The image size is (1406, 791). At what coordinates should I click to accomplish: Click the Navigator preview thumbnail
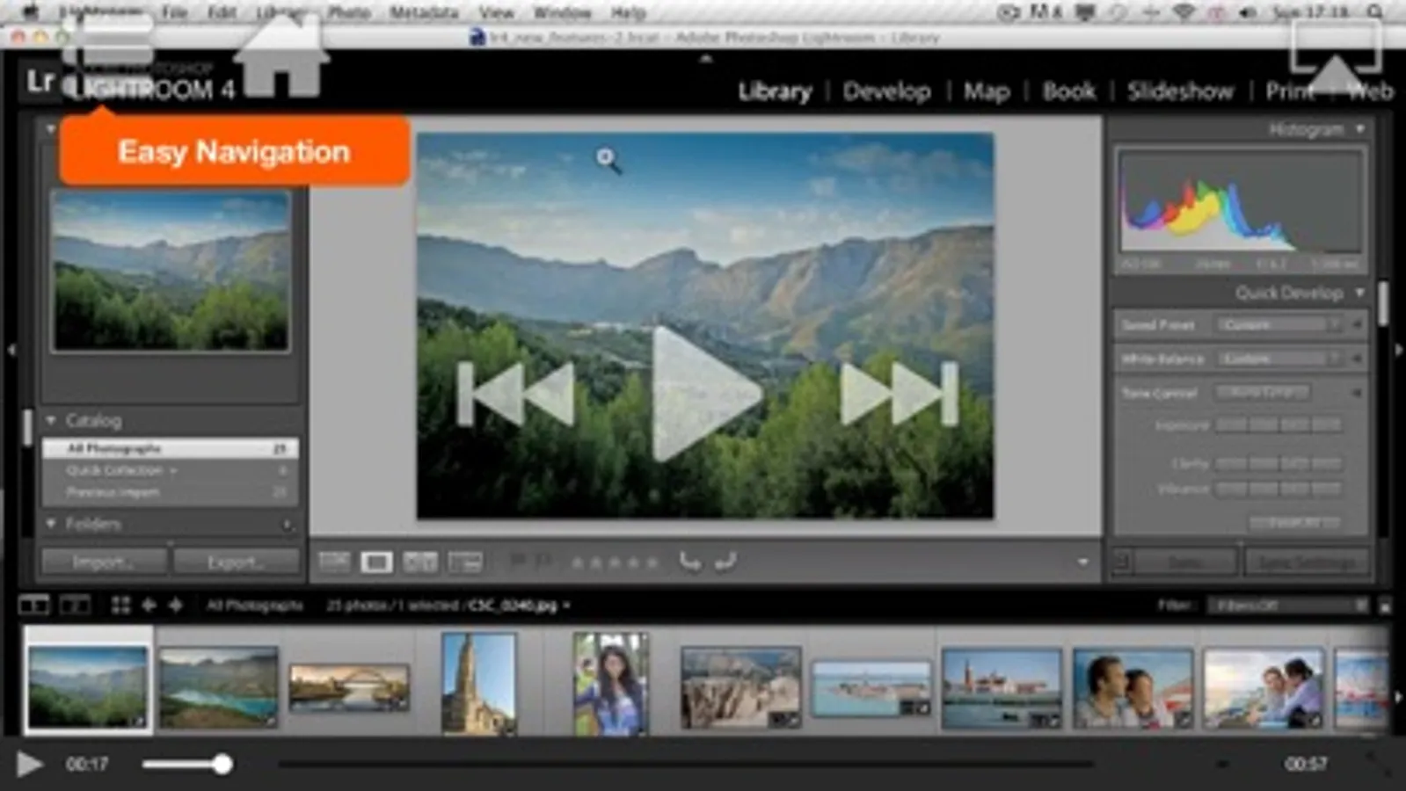pos(171,272)
